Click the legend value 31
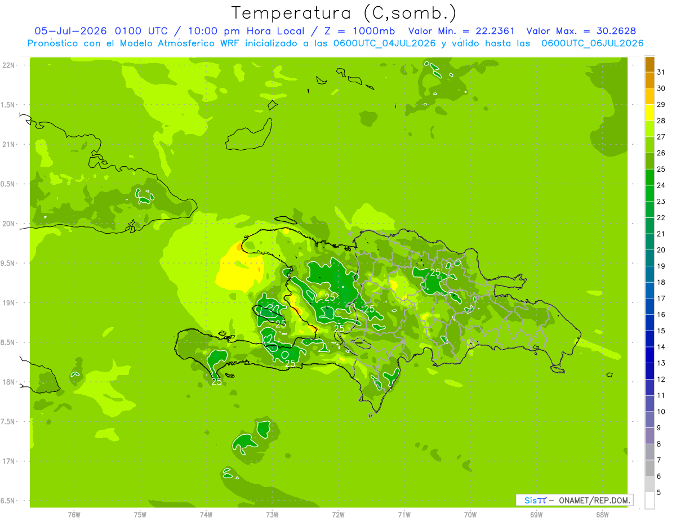676x522 pixels. (661, 72)
